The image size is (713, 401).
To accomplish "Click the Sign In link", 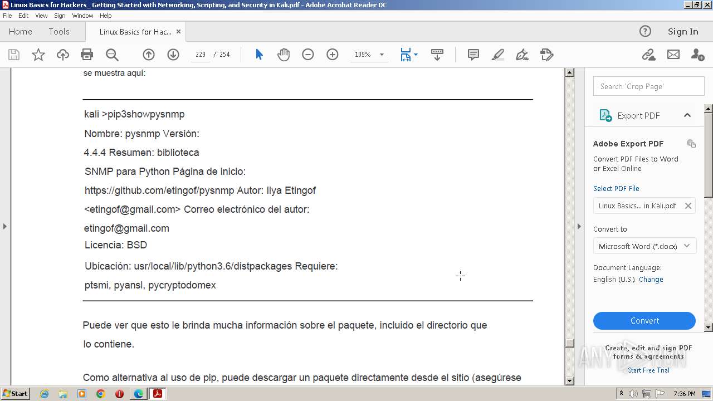I will [683, 32].
